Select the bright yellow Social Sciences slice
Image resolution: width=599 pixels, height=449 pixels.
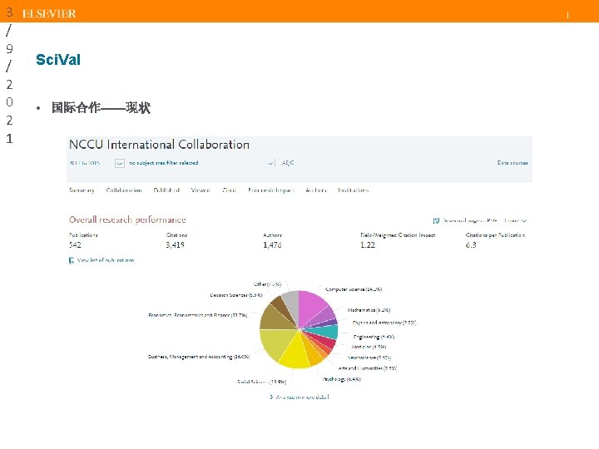click(x=296, y=353)
